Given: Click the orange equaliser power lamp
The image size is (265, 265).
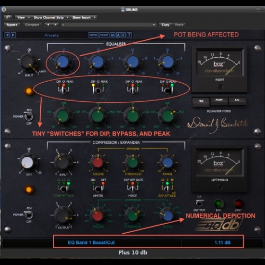Looking at the screenshot, I should coord(29,91).
